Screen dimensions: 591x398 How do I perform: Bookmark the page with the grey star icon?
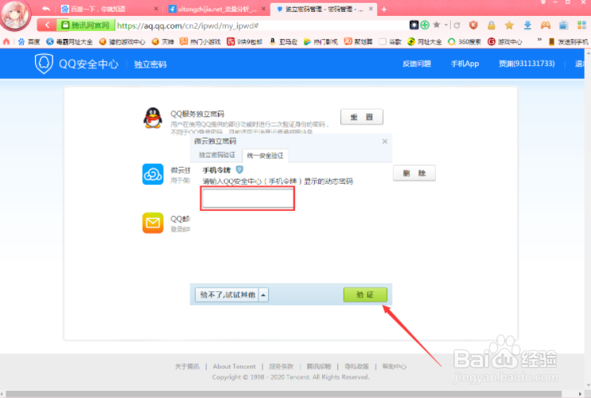437,25
